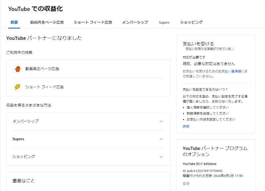Screen dimensions: 265x191
Task: Click the 支払いを受ける card heading
Action: [x=198, y=44]
